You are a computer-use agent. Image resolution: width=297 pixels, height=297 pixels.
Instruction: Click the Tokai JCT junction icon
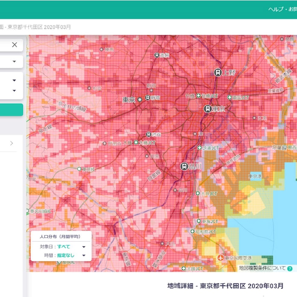[x=198, y=221]
